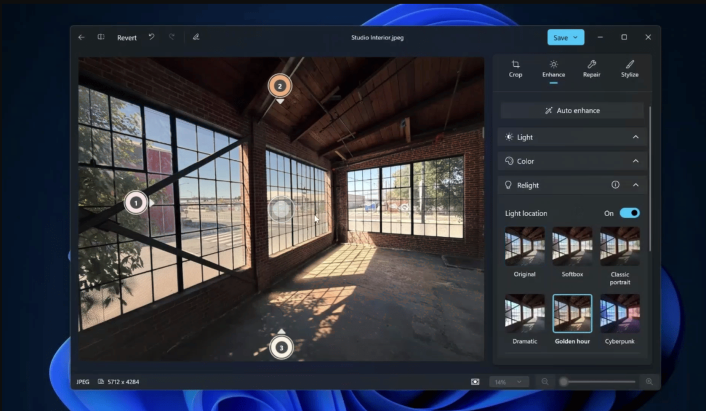Open the Save options dropdown arrow
706x411 pixels.
coord(575,37)
